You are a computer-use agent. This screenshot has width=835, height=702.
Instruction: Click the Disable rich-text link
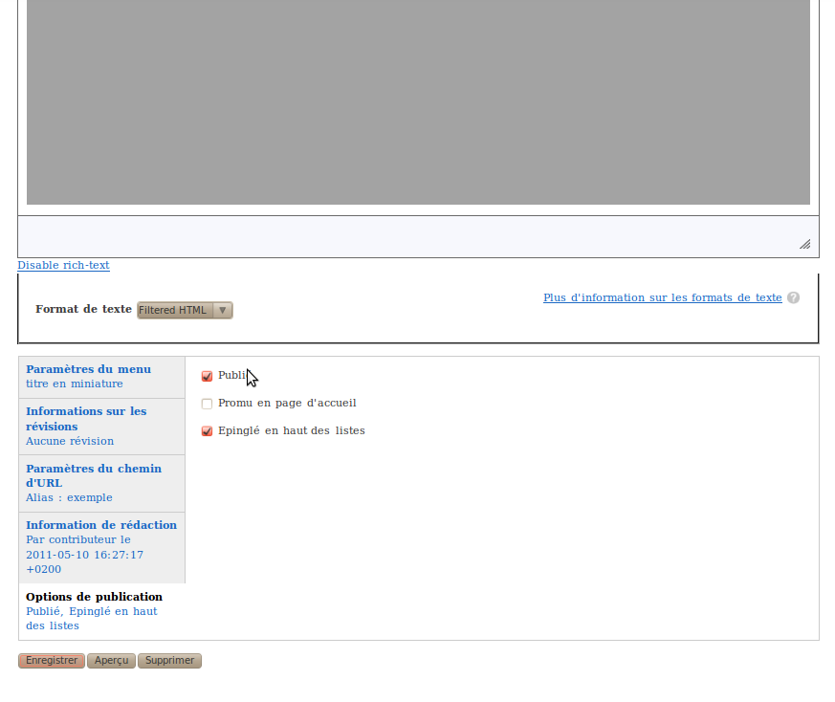pyautogui.click(x=63, y=265)
